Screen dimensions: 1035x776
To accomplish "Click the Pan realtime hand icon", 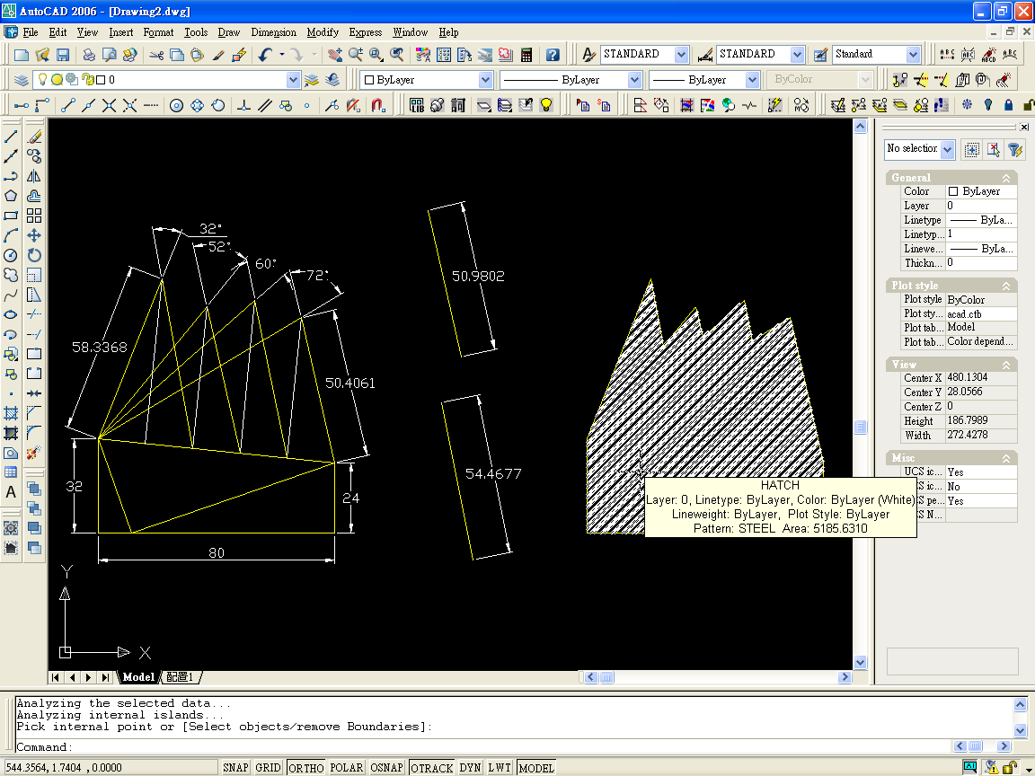I will [x=337, y=55].
